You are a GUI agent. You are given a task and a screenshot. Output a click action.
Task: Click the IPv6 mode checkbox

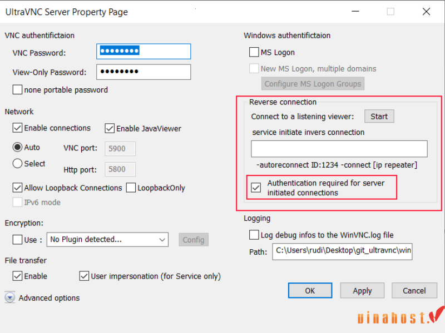(x=17, y=202)
